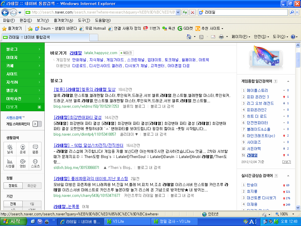Viewport: 301px width, 226px height.
Task: Refresh the page with the green arrows icon
Action: 185,12
